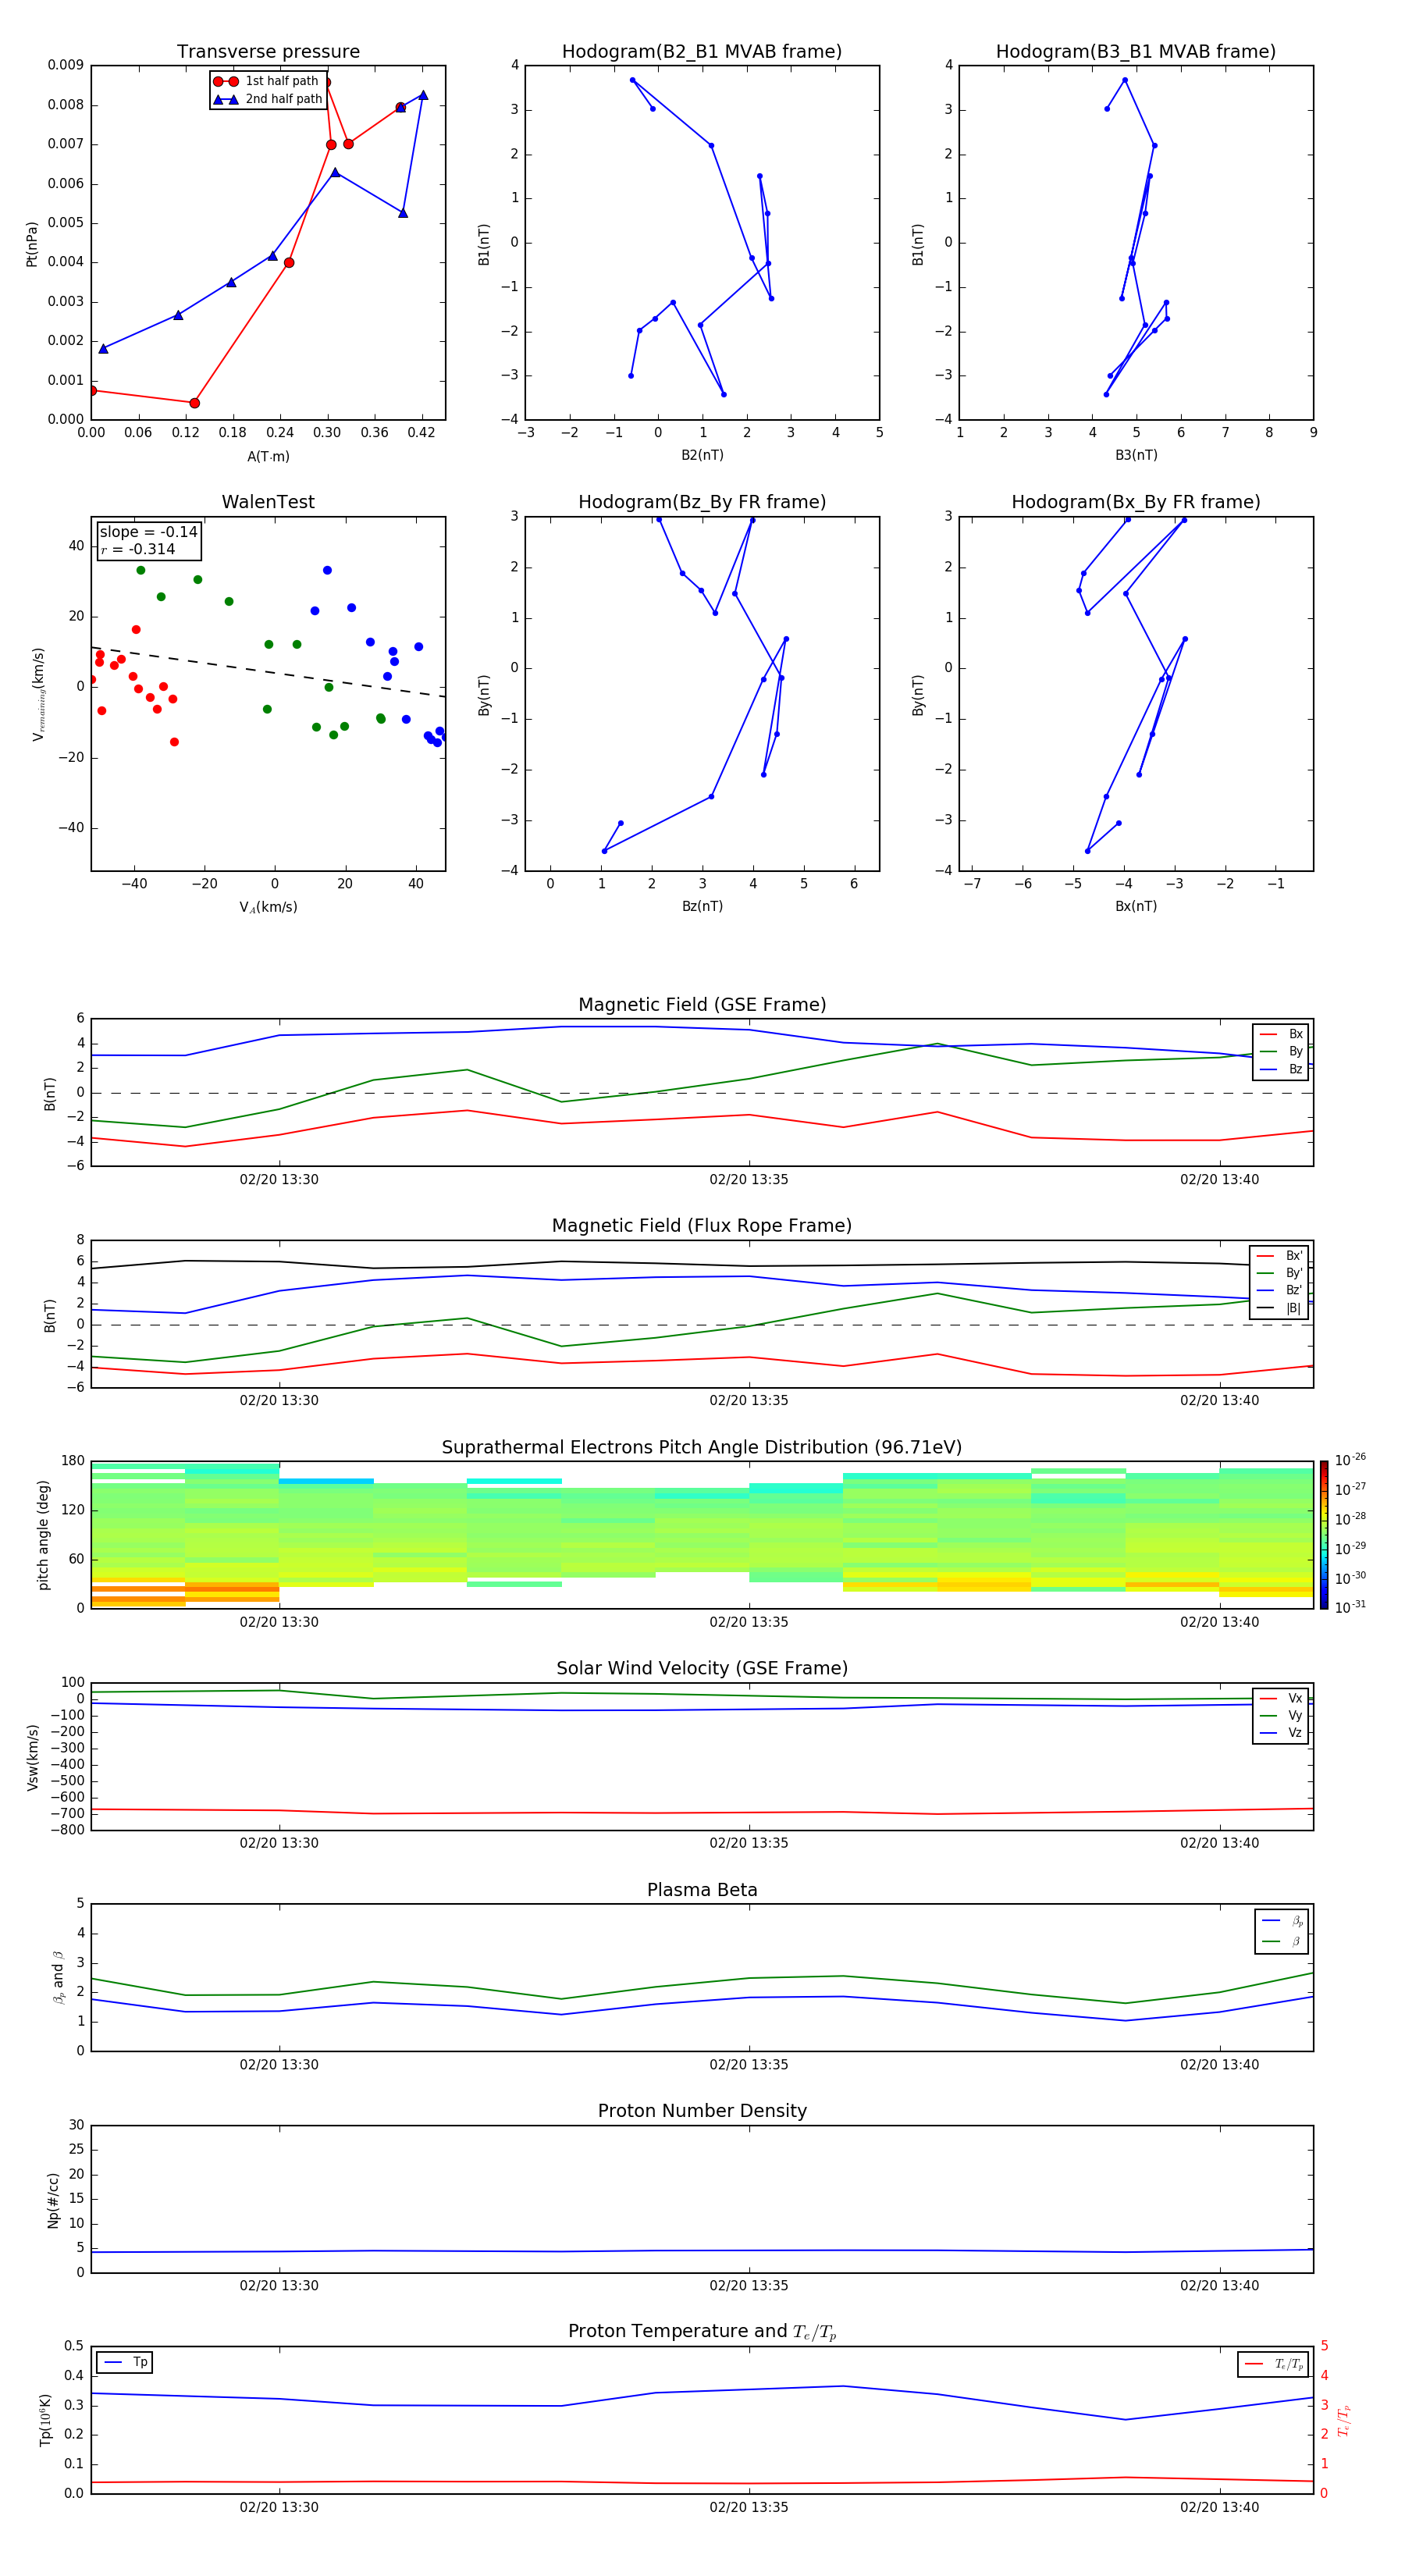This screenshot has width=1405, height=2576.
Task: Click the 'Tp(10^6K)' axis label
Action: (x=45, y=2421)
